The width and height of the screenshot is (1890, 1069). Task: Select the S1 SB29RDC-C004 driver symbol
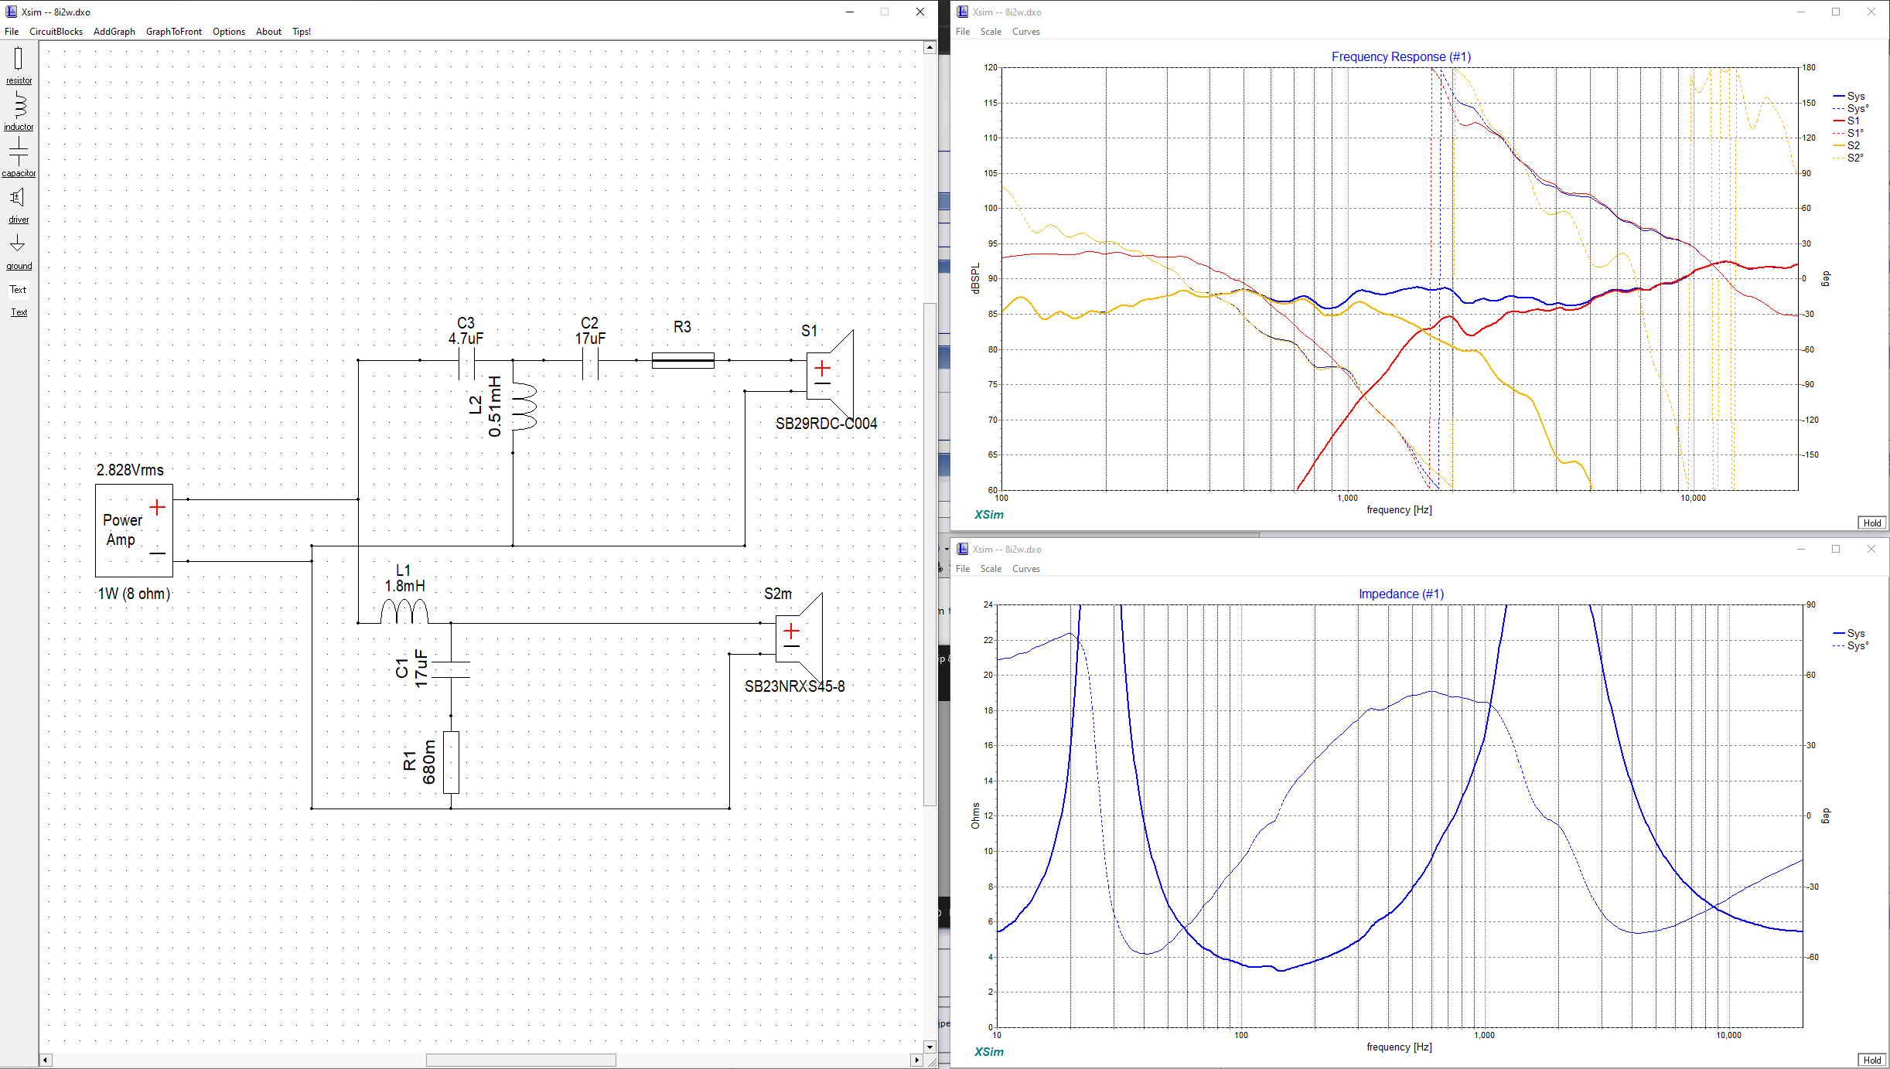click(x=830, y=376)
